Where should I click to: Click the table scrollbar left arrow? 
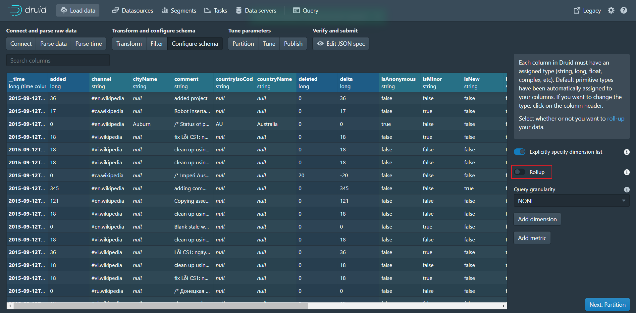click(10, 306)
